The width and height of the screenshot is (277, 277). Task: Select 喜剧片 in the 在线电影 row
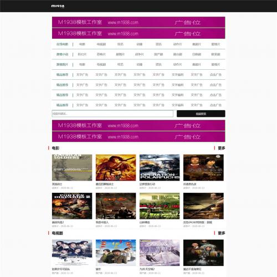click(x=197, y=44)
